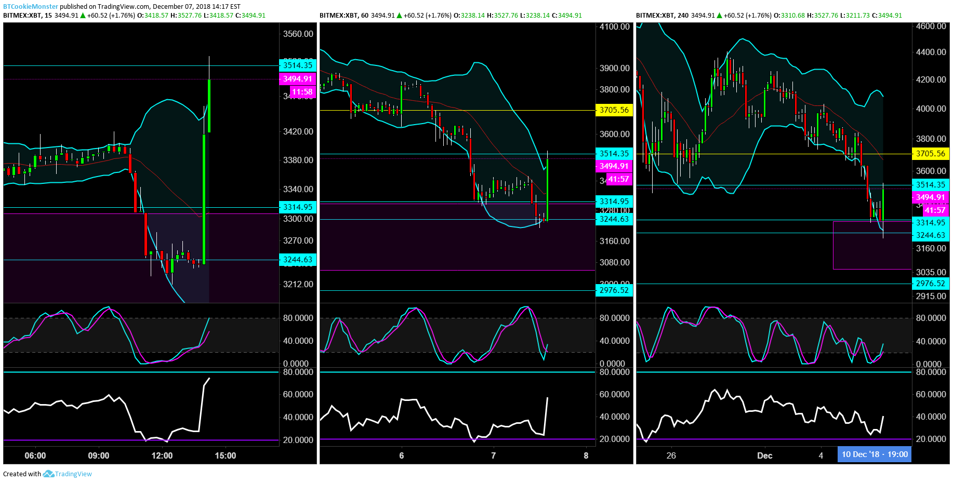Select the BITMEX:XBT, 60 chart title
953x483 pixels.
[344, 15]
